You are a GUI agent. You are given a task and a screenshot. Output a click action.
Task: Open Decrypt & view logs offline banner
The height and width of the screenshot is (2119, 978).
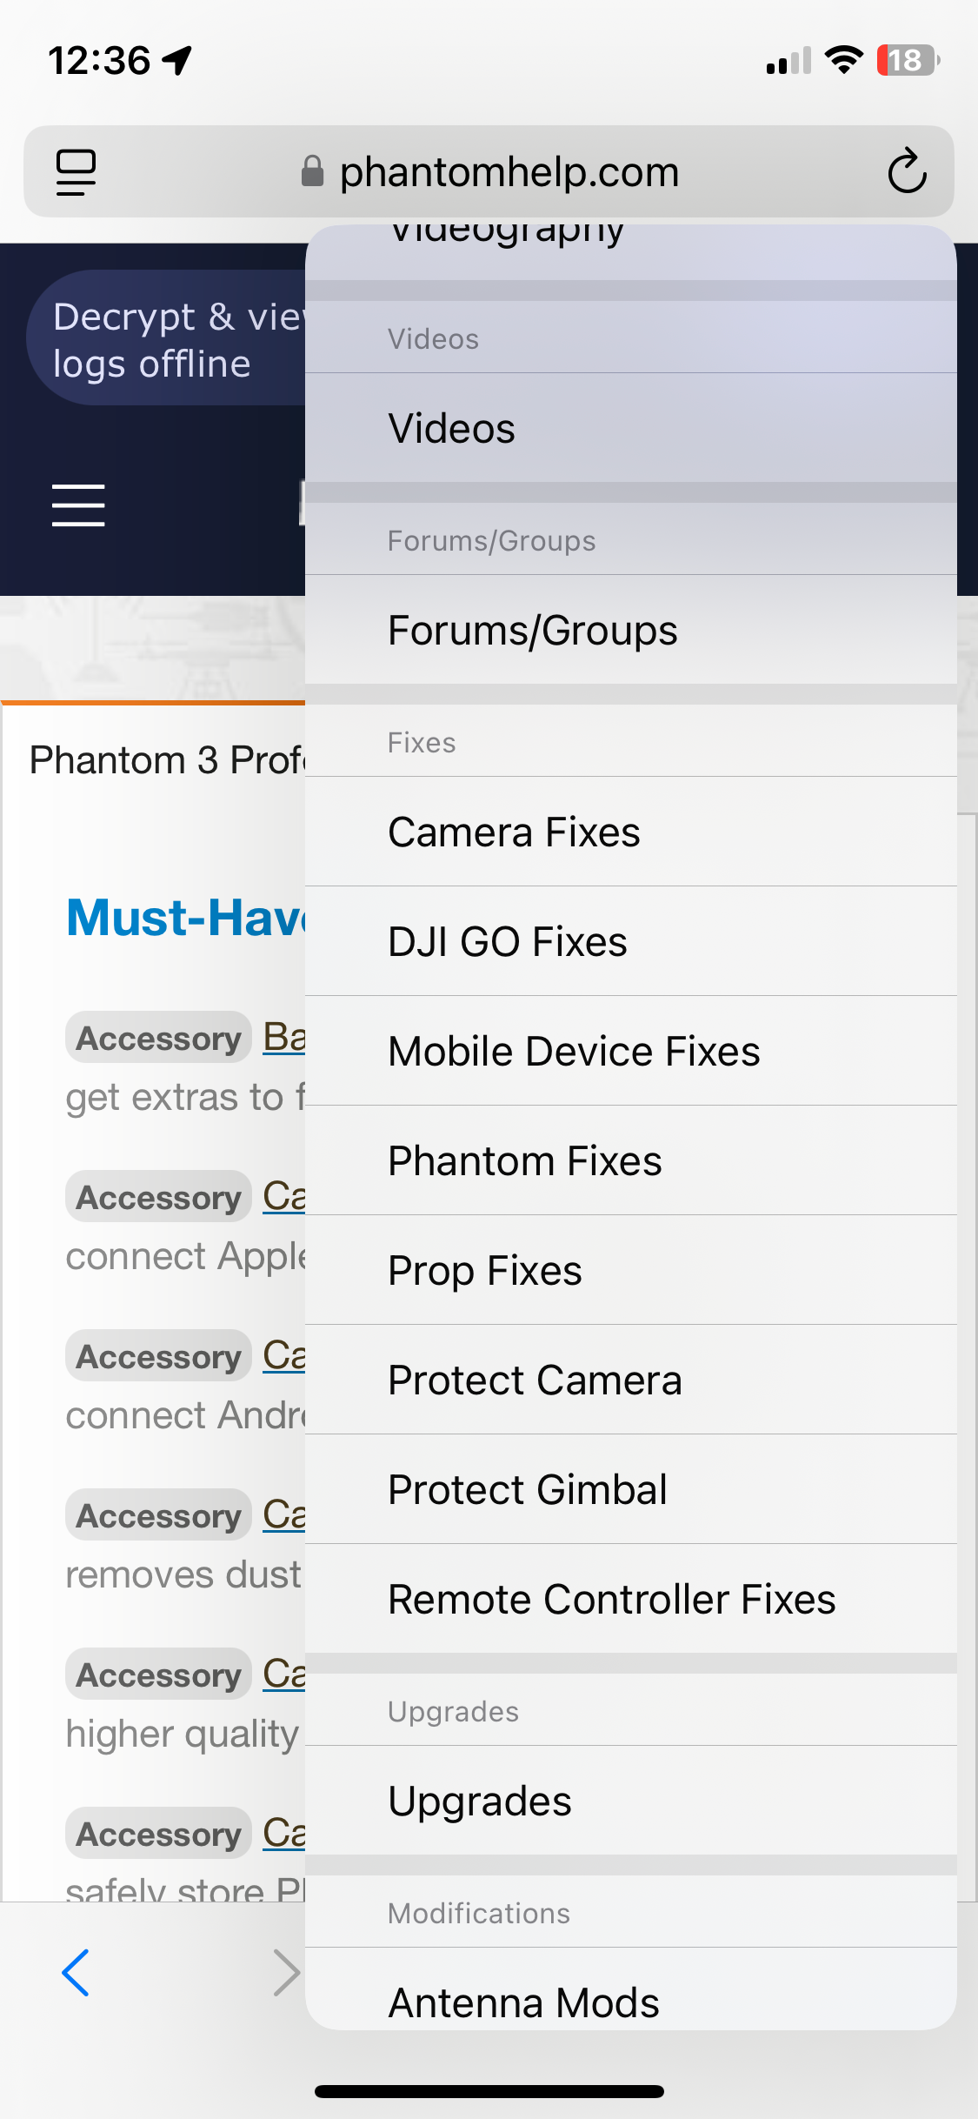click(167, 339)
